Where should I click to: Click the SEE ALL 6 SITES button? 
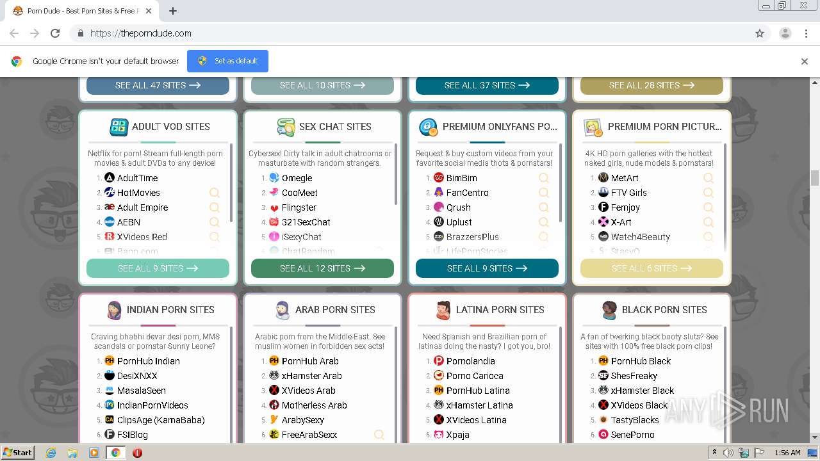pos(652,268)
